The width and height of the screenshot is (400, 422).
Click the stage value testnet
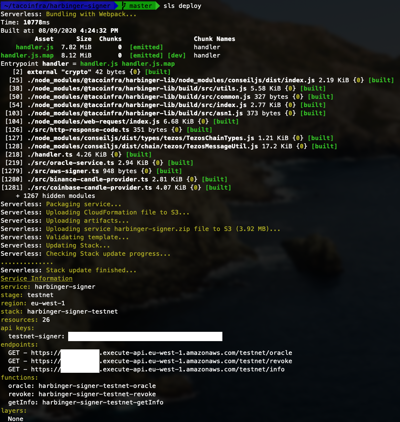(40, 295)
